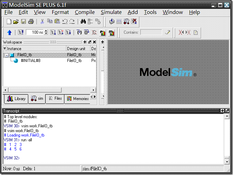Sort by the Design unit column header
Viewport: 233px width, 175px height.
coord(78,49)
